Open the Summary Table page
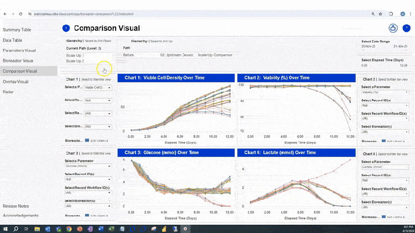 pyautogui.click(x=17, y=30)
